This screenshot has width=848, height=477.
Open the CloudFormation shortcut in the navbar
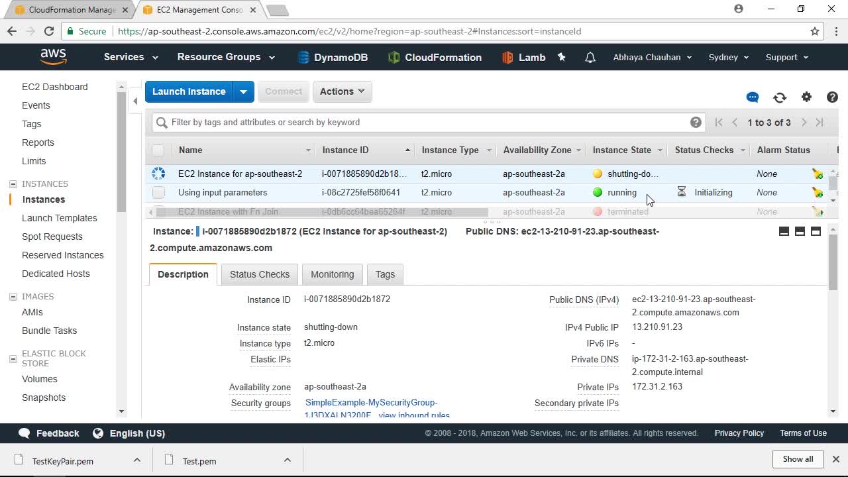(435, 57)
